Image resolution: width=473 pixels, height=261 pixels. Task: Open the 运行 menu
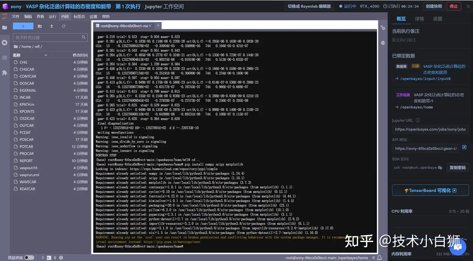[53, 16]
